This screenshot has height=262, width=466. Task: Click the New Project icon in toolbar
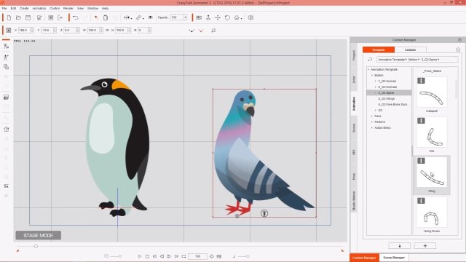tap(9, 17)
